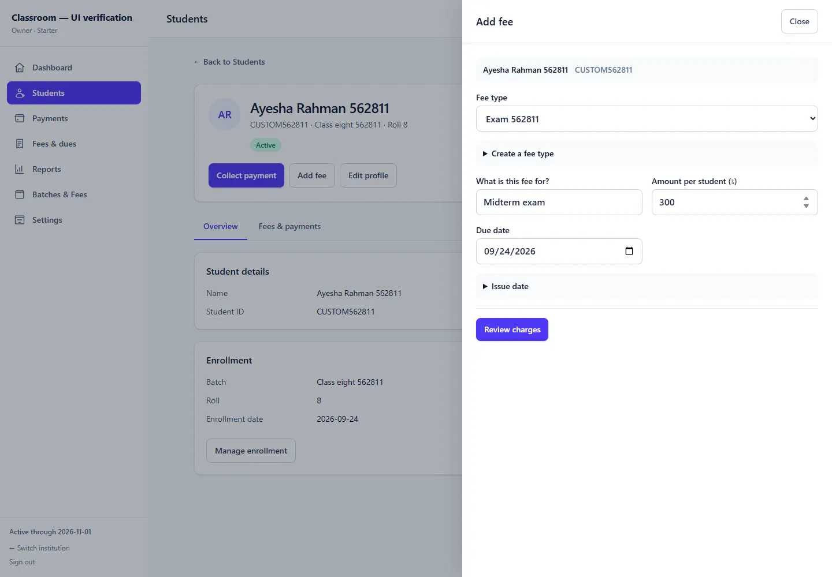This screenshot has width=832, height=577.
Task: Click the Payments card icon in sidebar
Action: pos(20,118)
